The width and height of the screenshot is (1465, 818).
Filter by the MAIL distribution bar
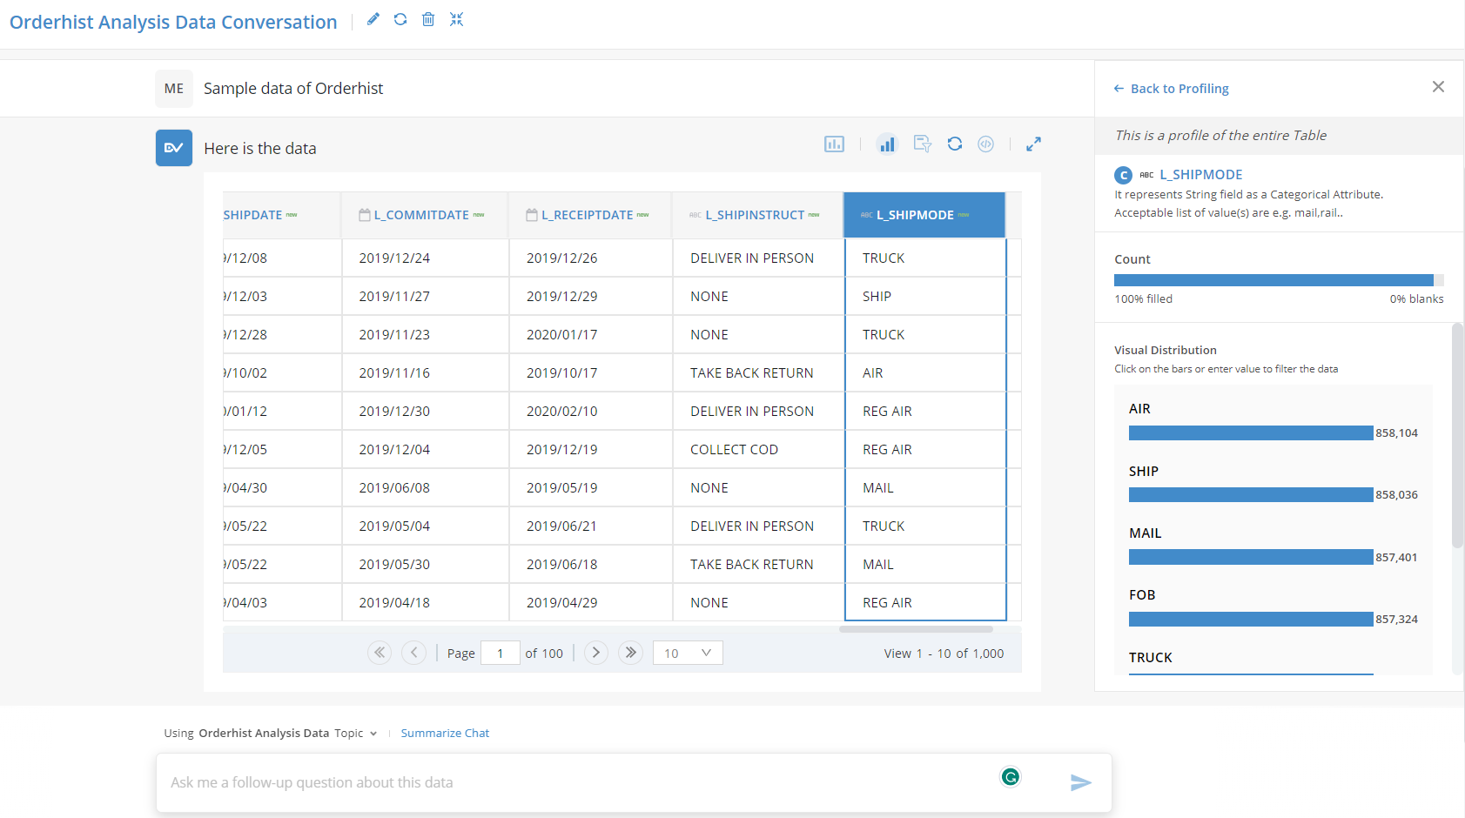tap(1251, 557)
